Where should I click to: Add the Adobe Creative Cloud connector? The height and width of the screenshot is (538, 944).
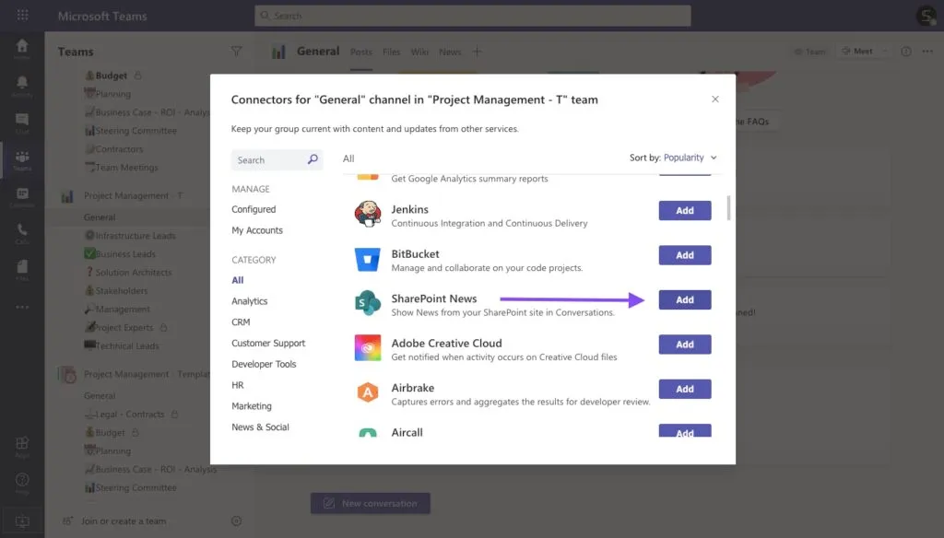[x=685, y=345]
